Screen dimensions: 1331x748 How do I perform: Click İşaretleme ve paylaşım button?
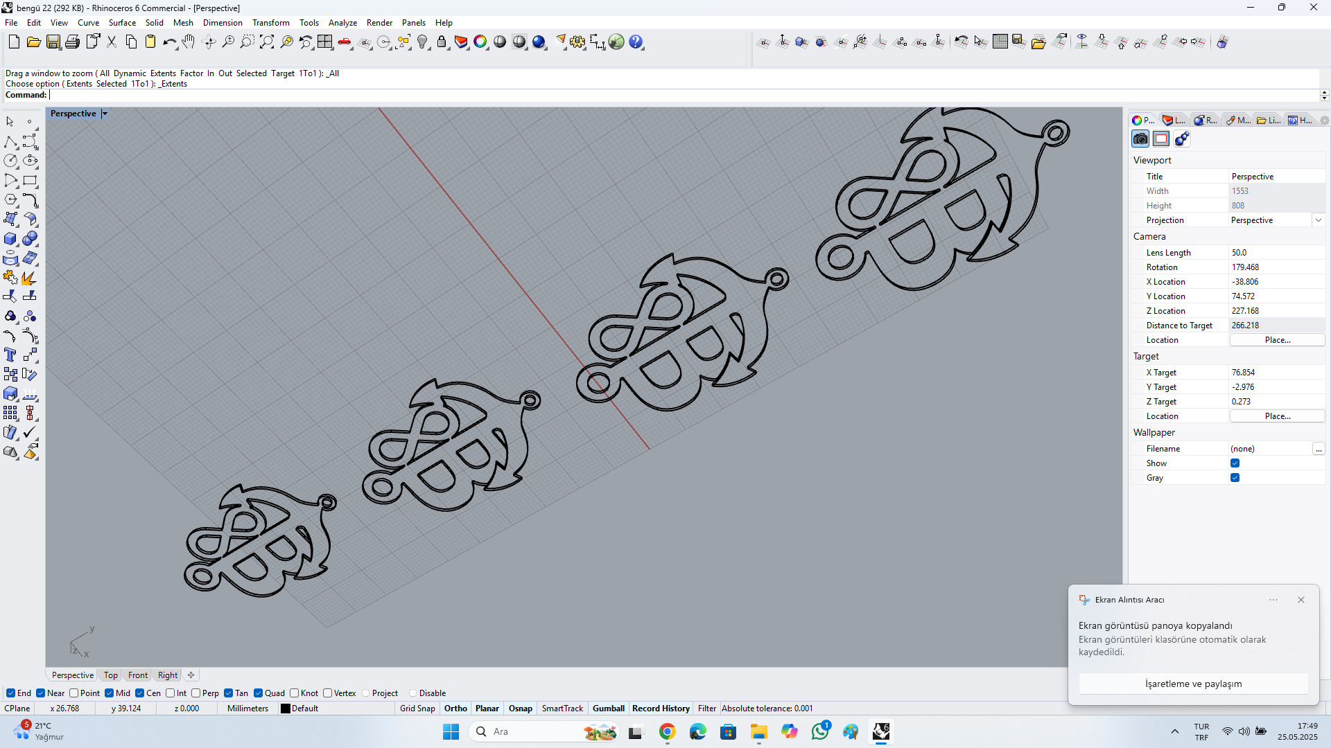(x=1193, y=684)
